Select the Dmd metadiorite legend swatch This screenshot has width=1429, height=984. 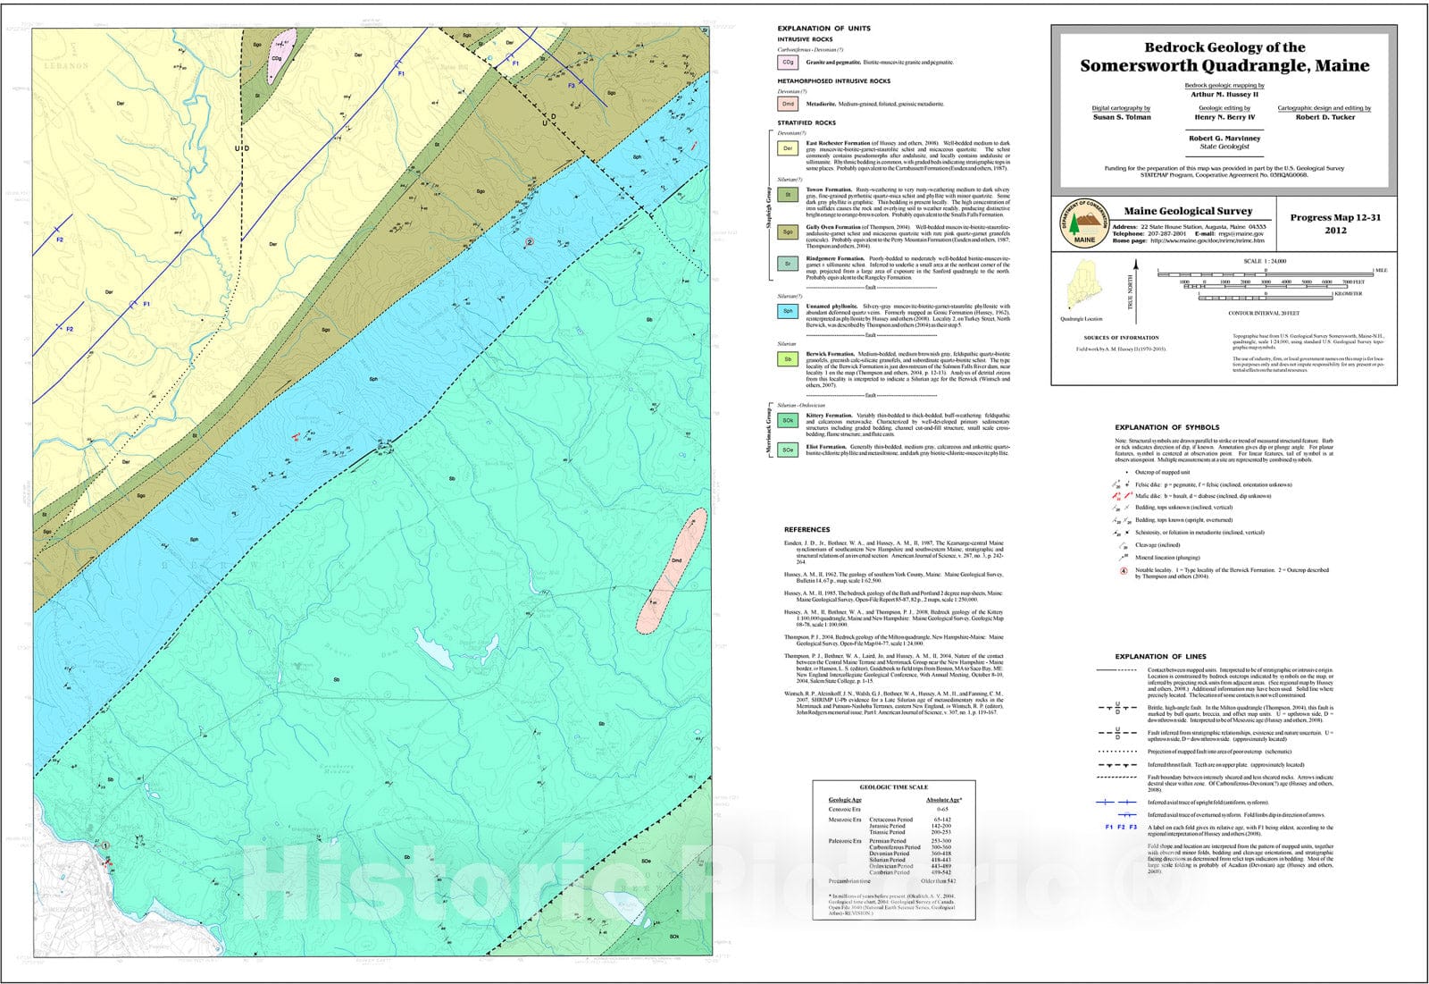tap(788, 104)
